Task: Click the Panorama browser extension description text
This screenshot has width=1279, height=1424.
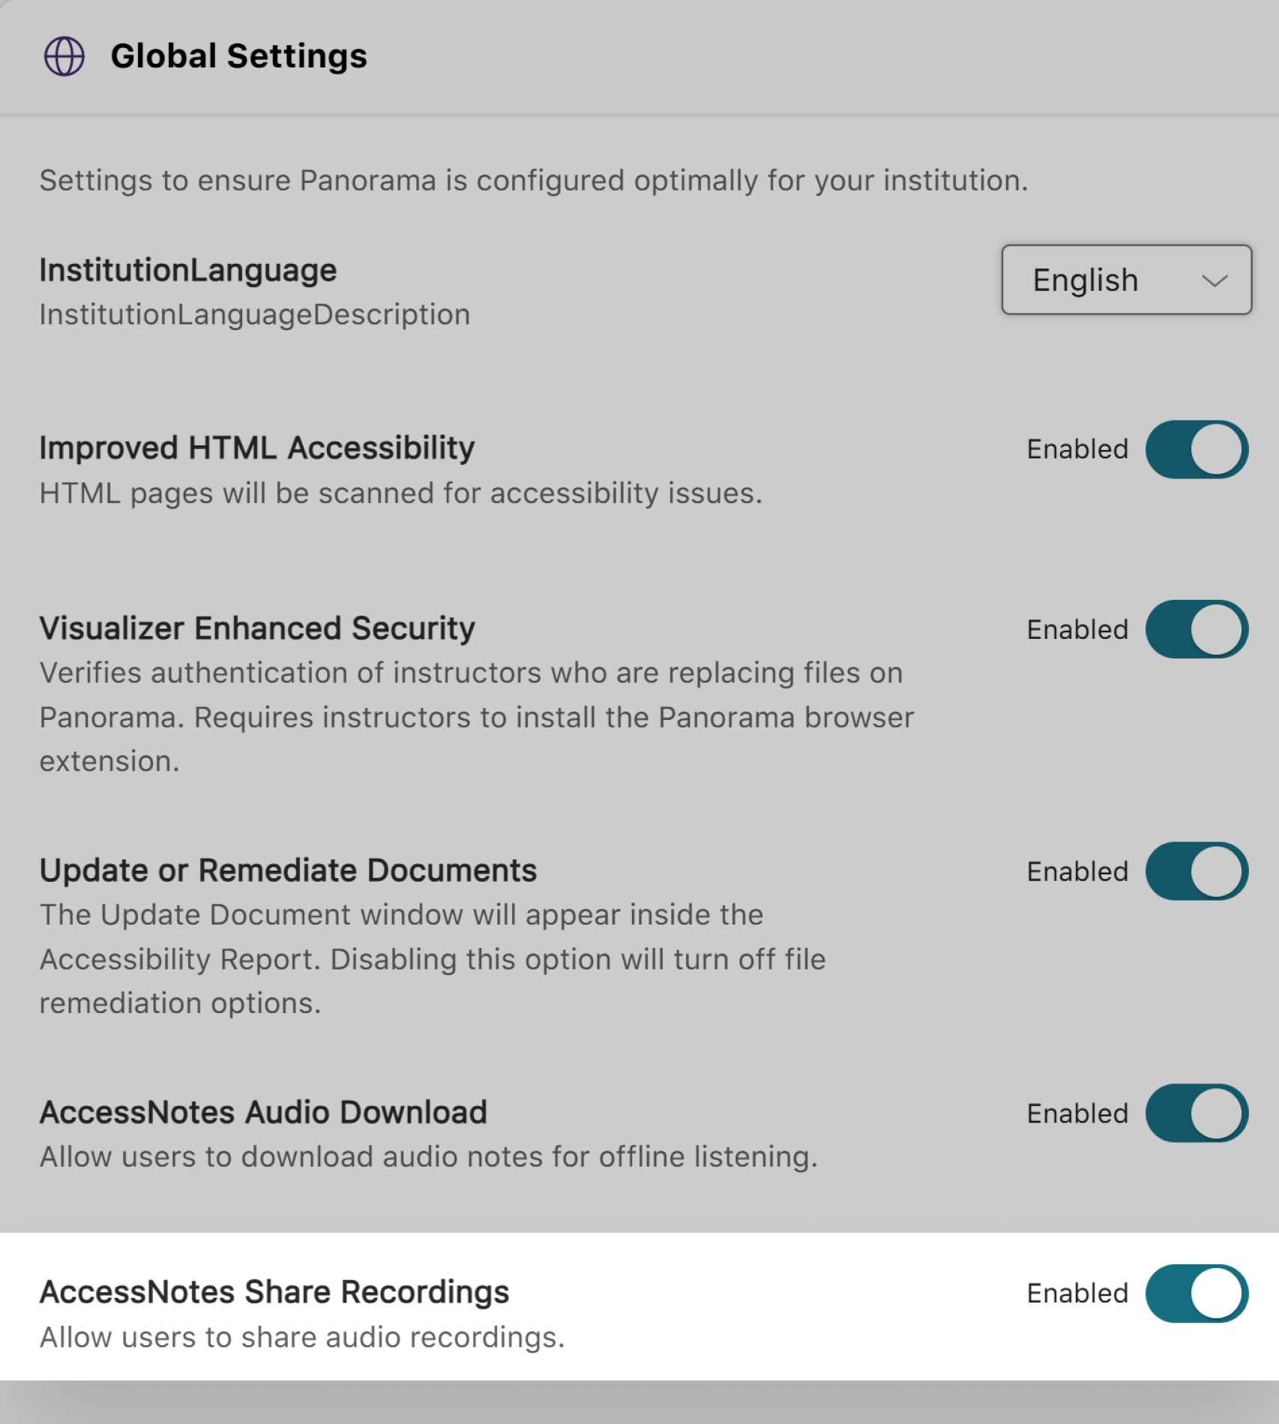Action: tap(476, 718)
